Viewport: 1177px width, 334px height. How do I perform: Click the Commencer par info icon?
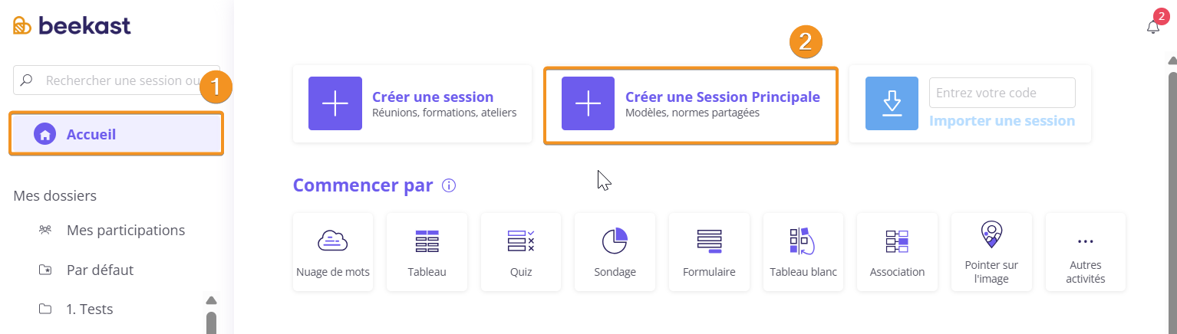(450, 185)
